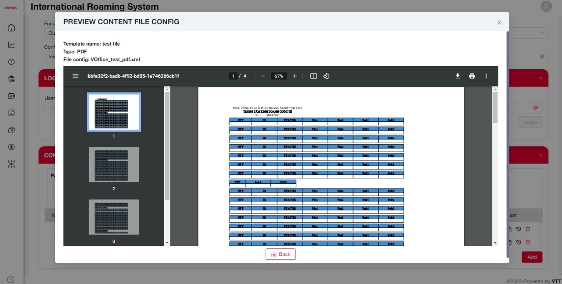This screenshot has height=284, width=562.
Task: Rotate the PDF document counterclockwise
Action: tap(326, 76)
